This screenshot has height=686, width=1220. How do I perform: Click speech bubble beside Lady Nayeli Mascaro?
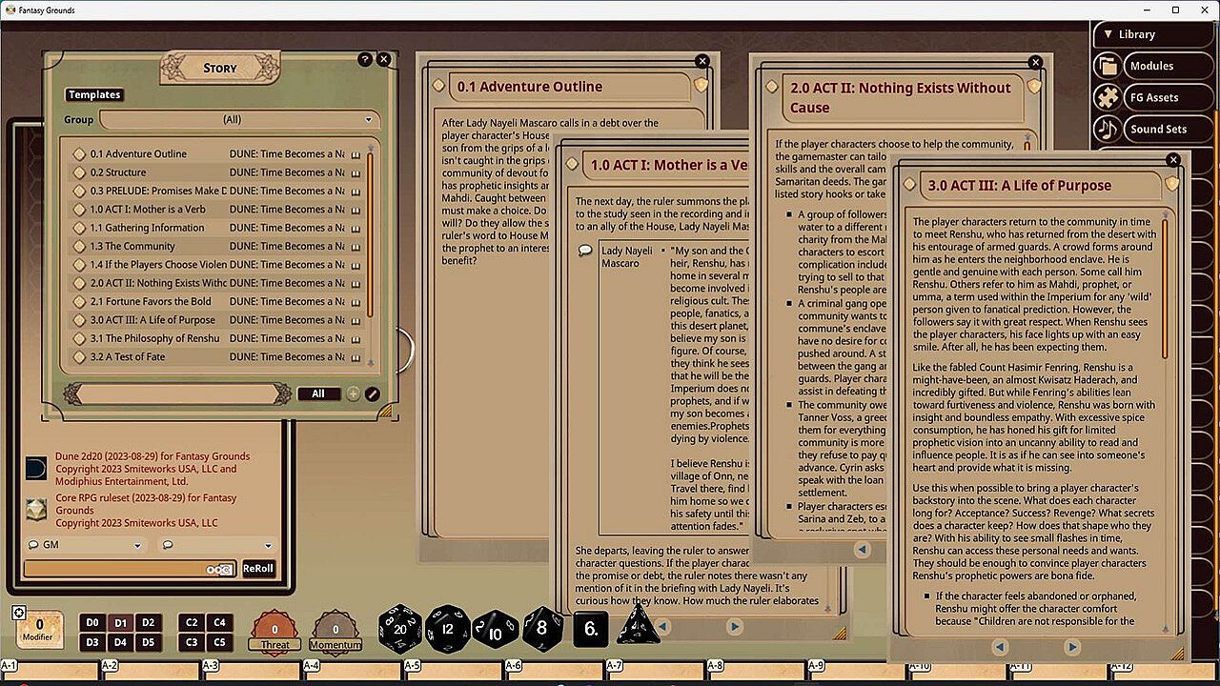585,251
